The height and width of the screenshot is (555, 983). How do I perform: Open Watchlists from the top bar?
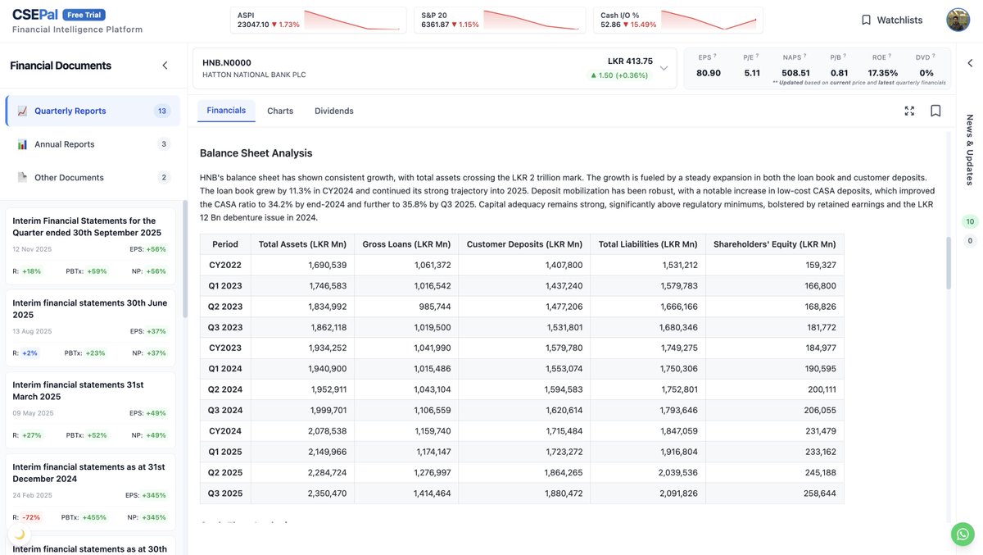pos(891,20)
